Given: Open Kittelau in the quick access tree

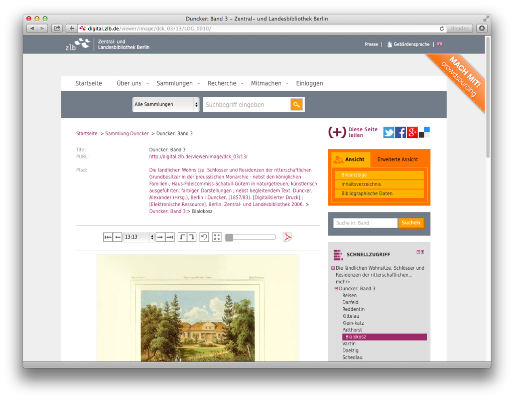Looking at the screenshot, I should pos(351,316).
